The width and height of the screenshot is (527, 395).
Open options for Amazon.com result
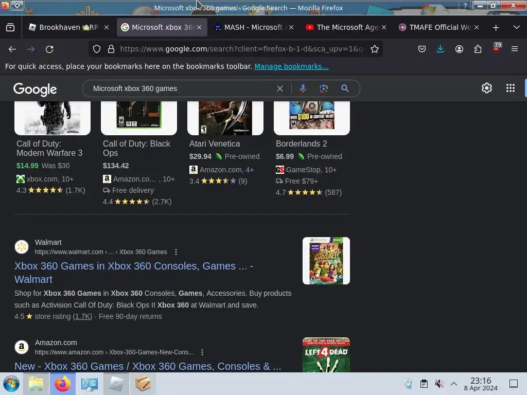coord(202,352)
